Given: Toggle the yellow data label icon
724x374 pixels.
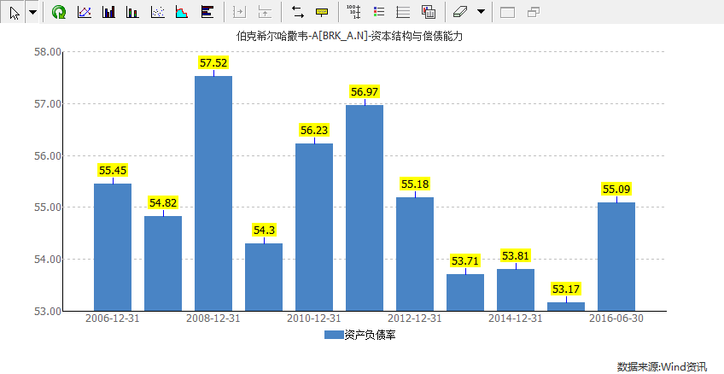Looking at the screenshot, I should [322, 13].
